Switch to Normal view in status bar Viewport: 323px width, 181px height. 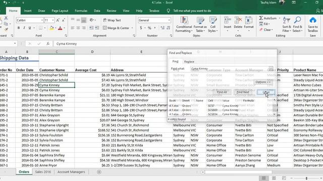click(x=263, y=178)
